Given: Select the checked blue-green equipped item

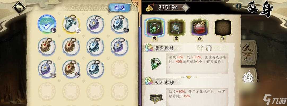Looking at the screenshot, I should point(47,24).
